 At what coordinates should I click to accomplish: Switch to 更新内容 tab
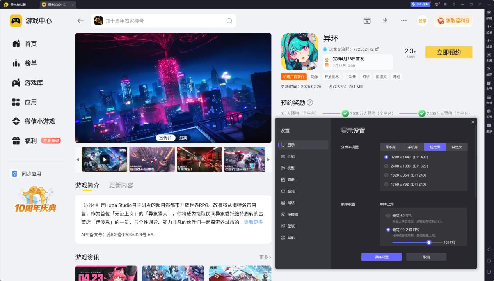121,185
